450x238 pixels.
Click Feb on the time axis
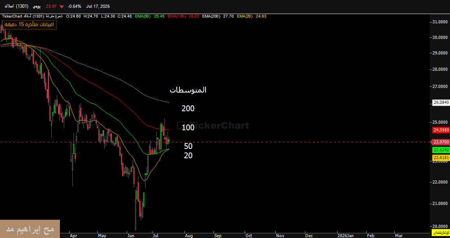[371, 236]
